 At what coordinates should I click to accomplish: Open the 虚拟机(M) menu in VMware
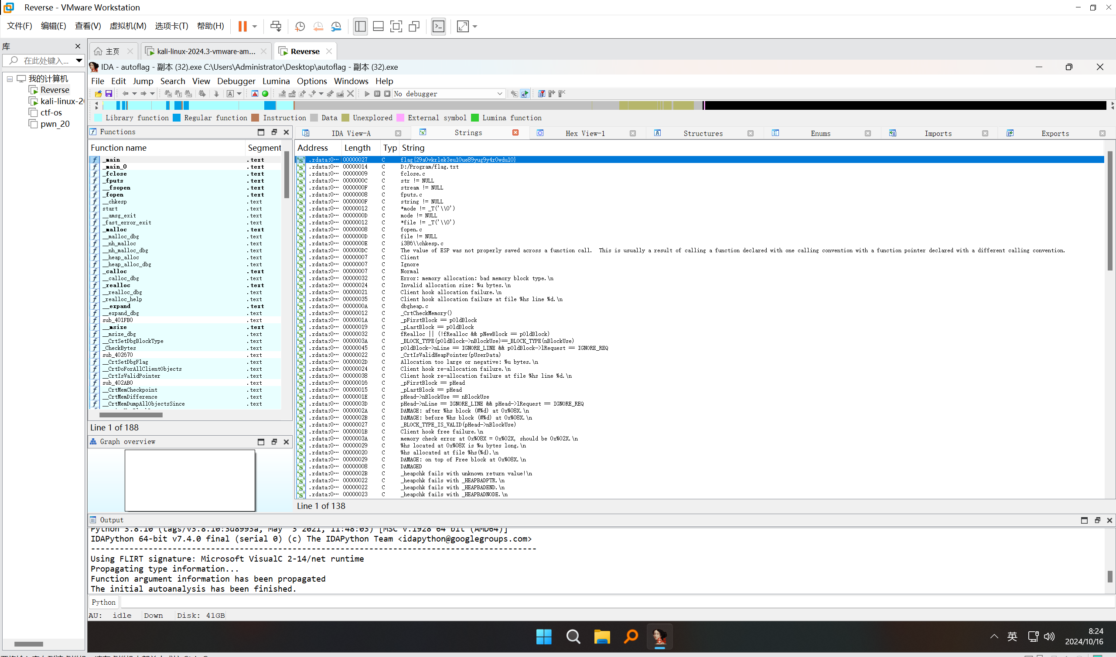128,26
